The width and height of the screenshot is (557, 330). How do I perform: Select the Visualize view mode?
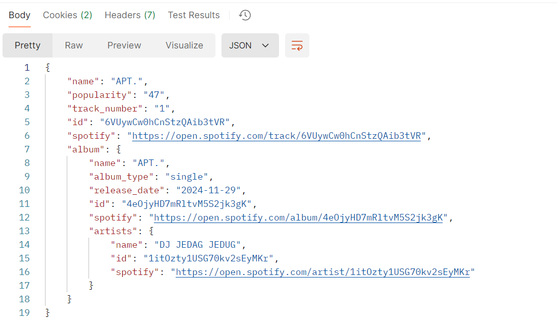tap(184, 45)
